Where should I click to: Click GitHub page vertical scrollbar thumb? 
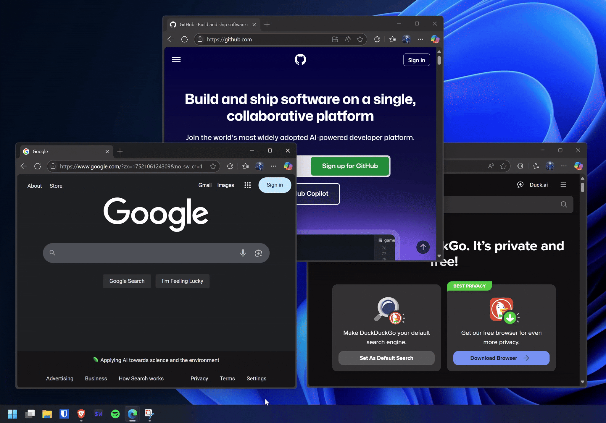click(439, 60)
